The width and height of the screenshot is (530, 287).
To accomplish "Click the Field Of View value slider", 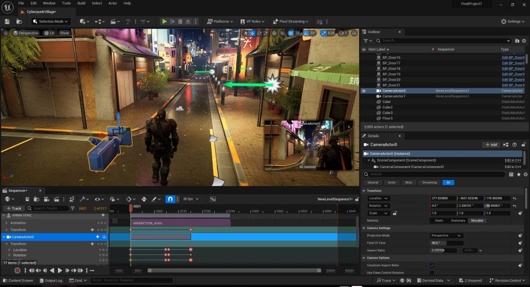I will (x=447, y=243).
